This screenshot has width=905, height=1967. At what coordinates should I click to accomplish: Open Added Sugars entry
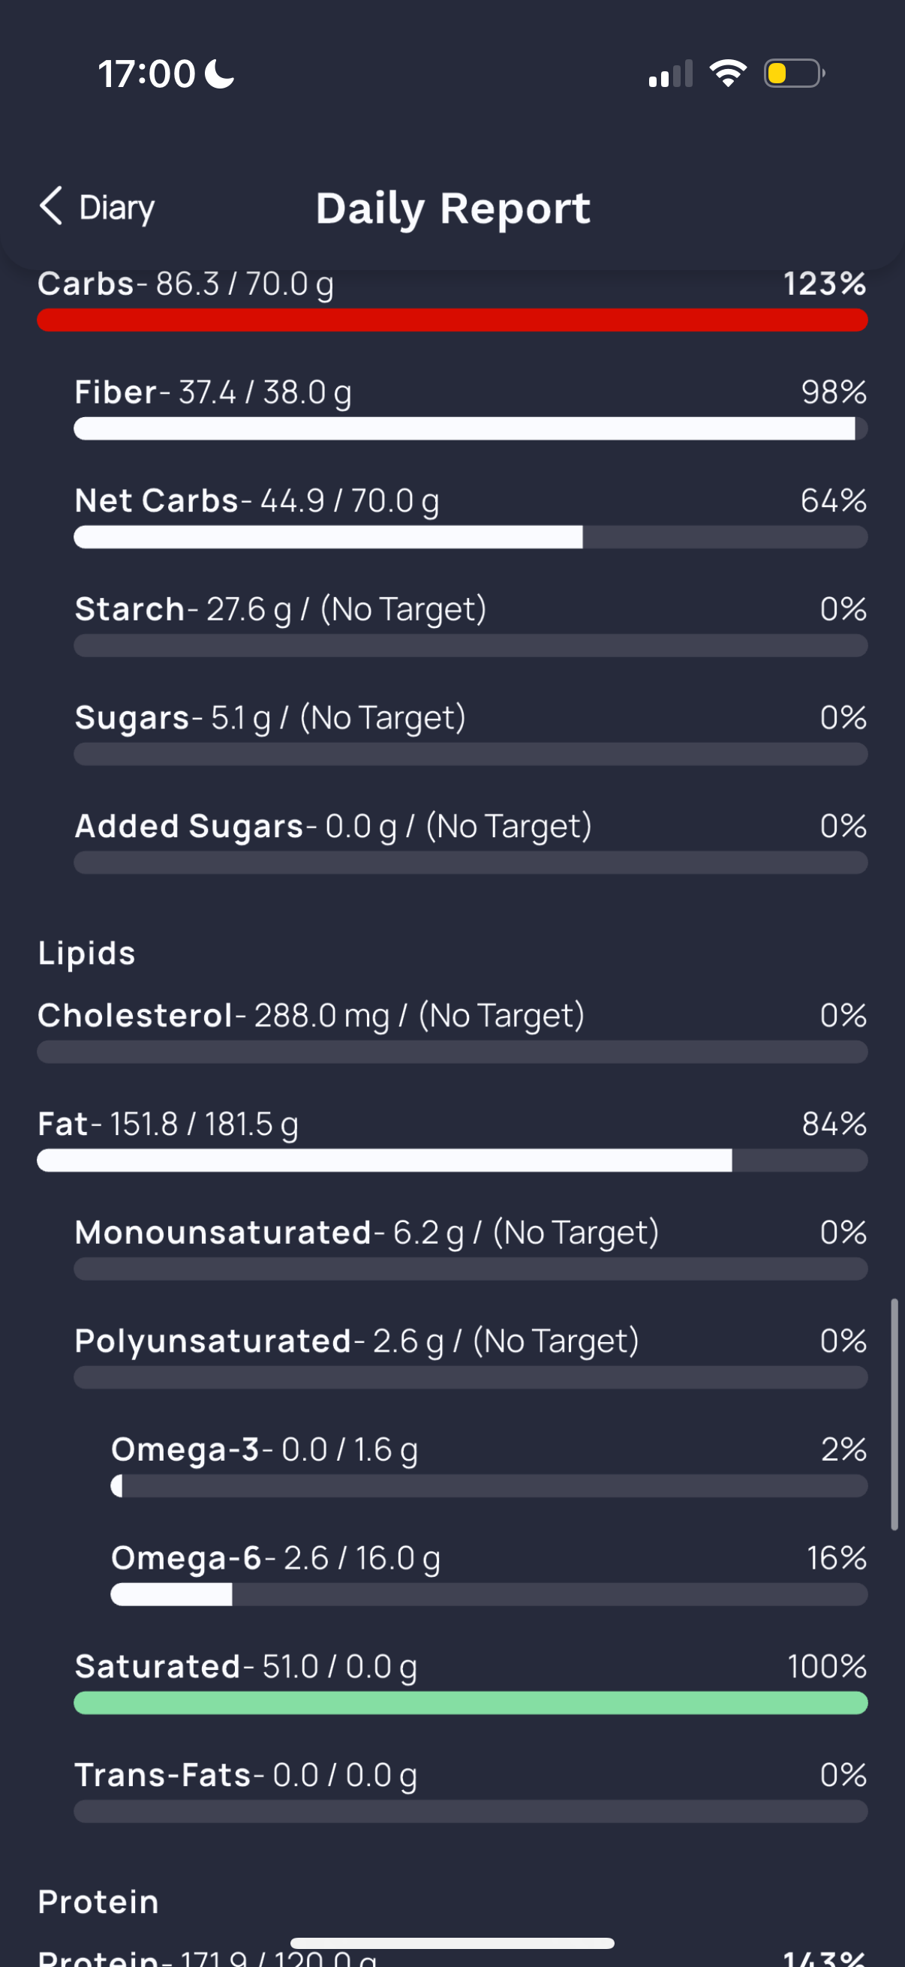[x=471, y=842]
